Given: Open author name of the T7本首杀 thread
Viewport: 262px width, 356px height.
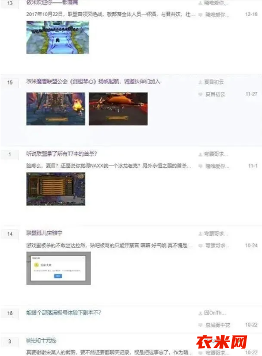Looking at the screenshot, I should tap(216, 154).
